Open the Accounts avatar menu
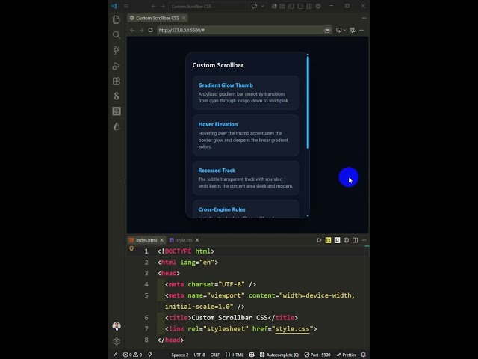478x359 pixels. (x=117, y=326)
